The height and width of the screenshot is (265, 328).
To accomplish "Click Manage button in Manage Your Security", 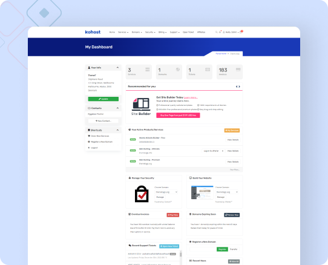I will [x=160, y=197].
